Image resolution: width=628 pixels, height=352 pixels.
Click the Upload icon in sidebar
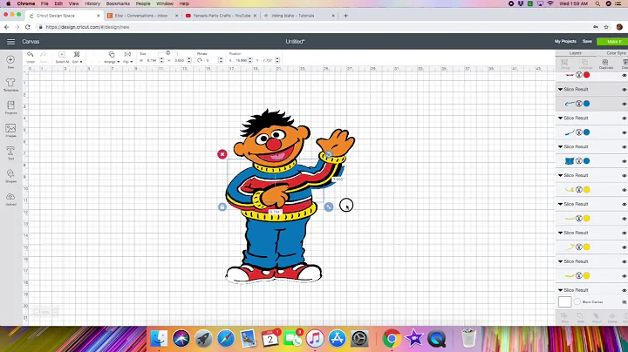10,199
